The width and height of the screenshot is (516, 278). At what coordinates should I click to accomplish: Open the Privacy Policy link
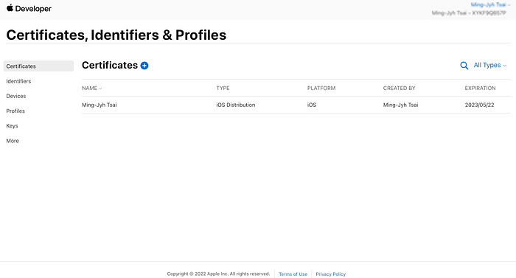[x=331, y=274]
